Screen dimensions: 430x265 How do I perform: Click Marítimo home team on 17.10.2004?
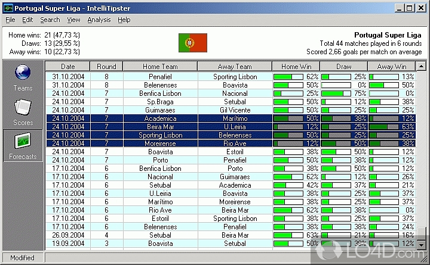[161, 202]
